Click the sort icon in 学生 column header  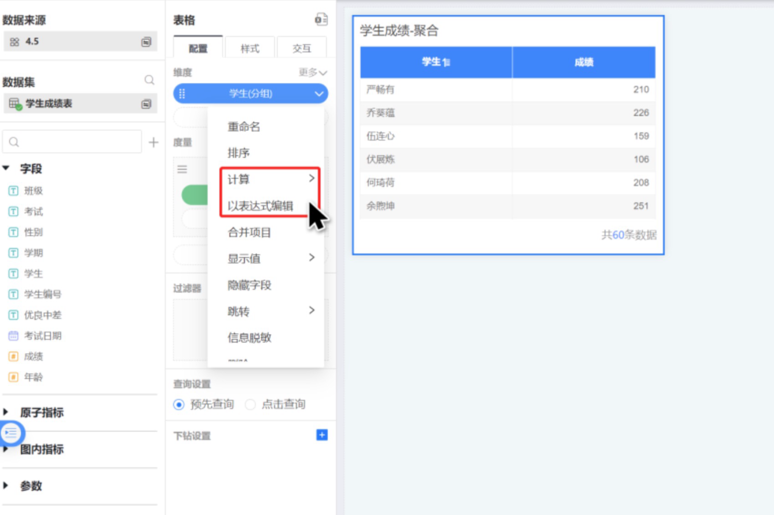tap(446, 62)
